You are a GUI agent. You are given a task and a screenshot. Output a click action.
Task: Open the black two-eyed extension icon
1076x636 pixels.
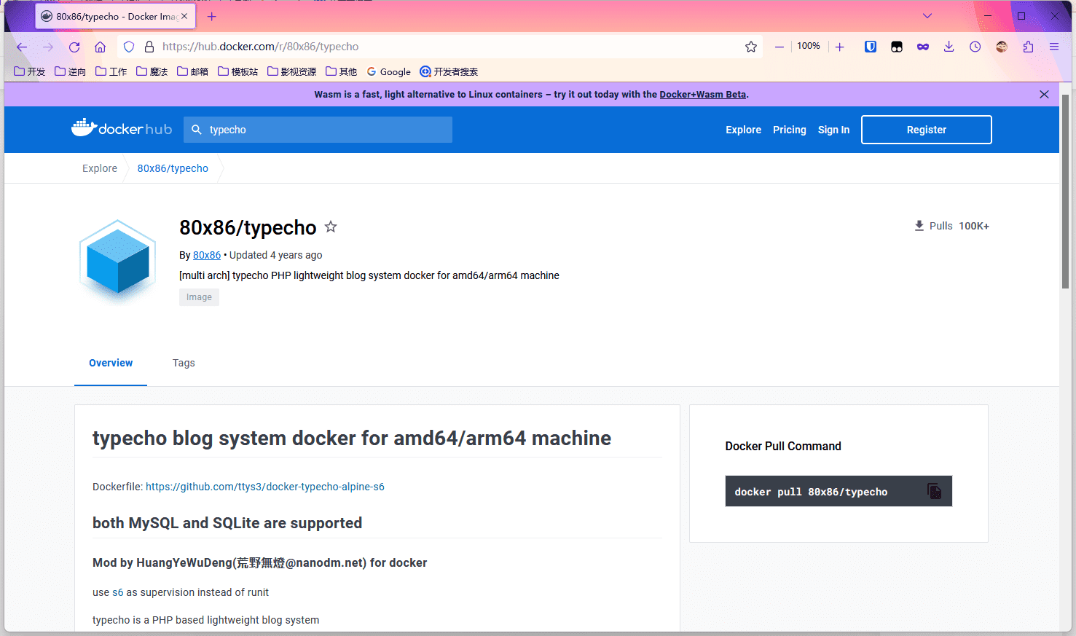coord(897,47)
